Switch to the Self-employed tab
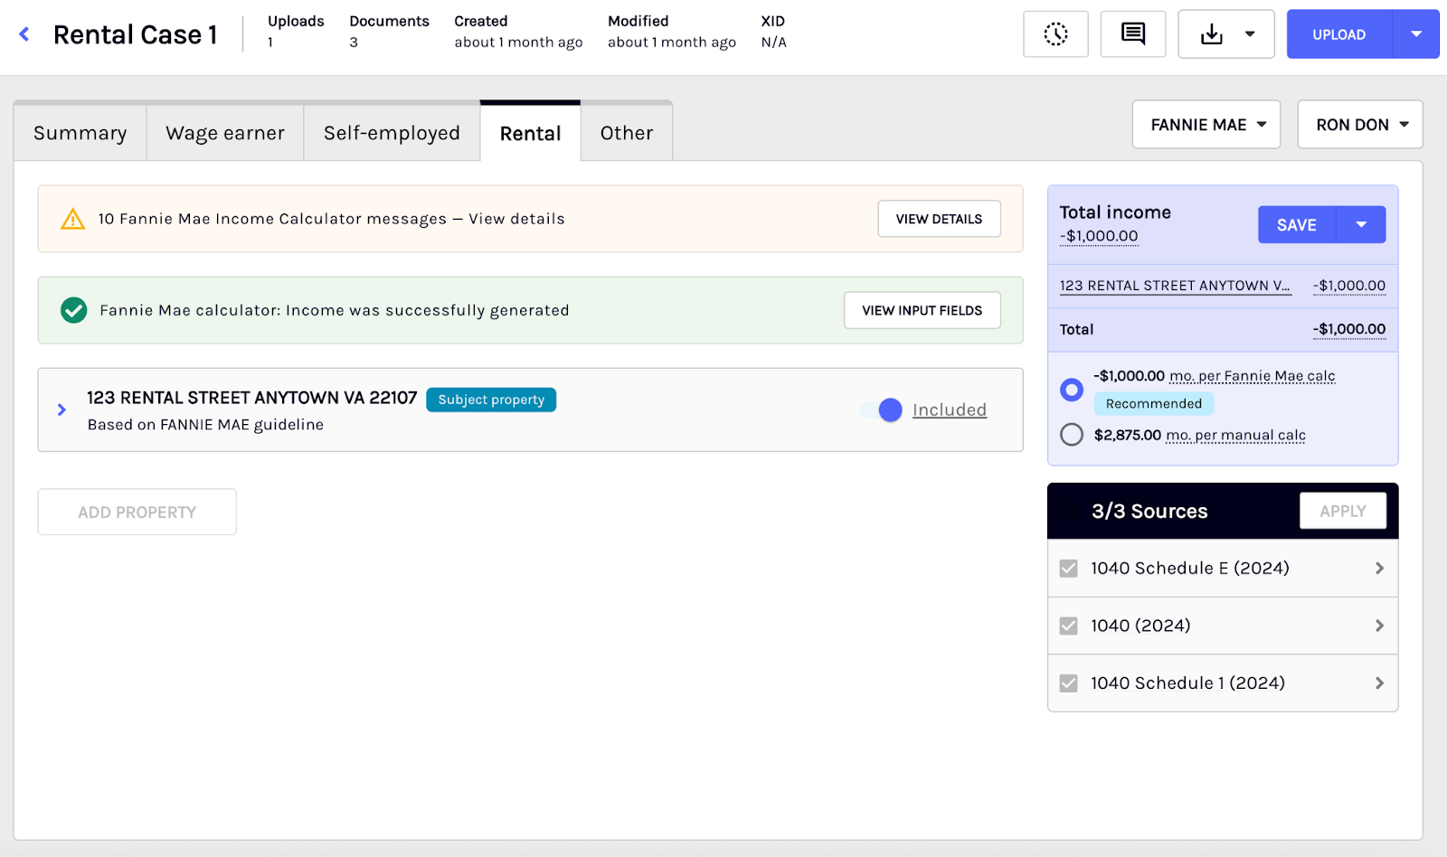Viewport: 1447px width, 857px height. (x=392, y=133)
